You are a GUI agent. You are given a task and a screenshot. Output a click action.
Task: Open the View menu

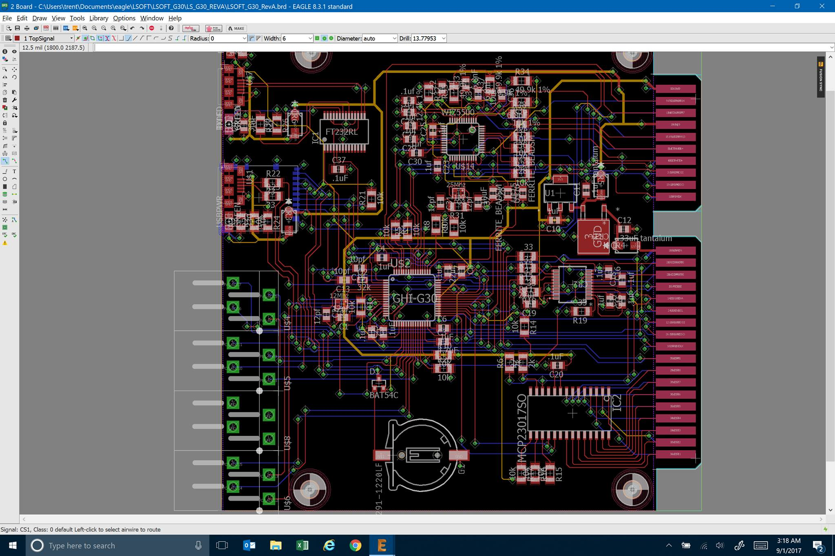(58, 18)
